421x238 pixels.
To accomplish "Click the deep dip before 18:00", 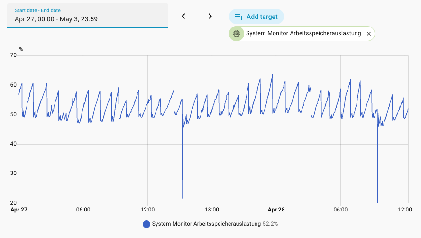I will pos(183,197).
